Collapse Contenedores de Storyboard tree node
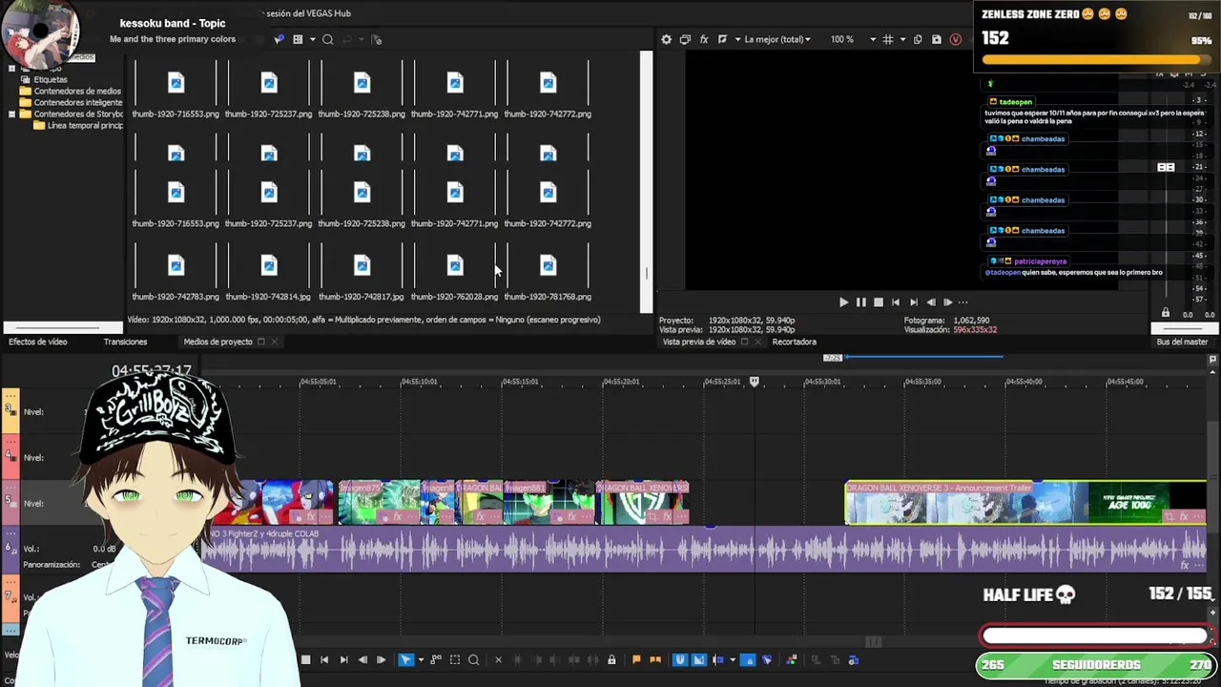 [11, 114]
